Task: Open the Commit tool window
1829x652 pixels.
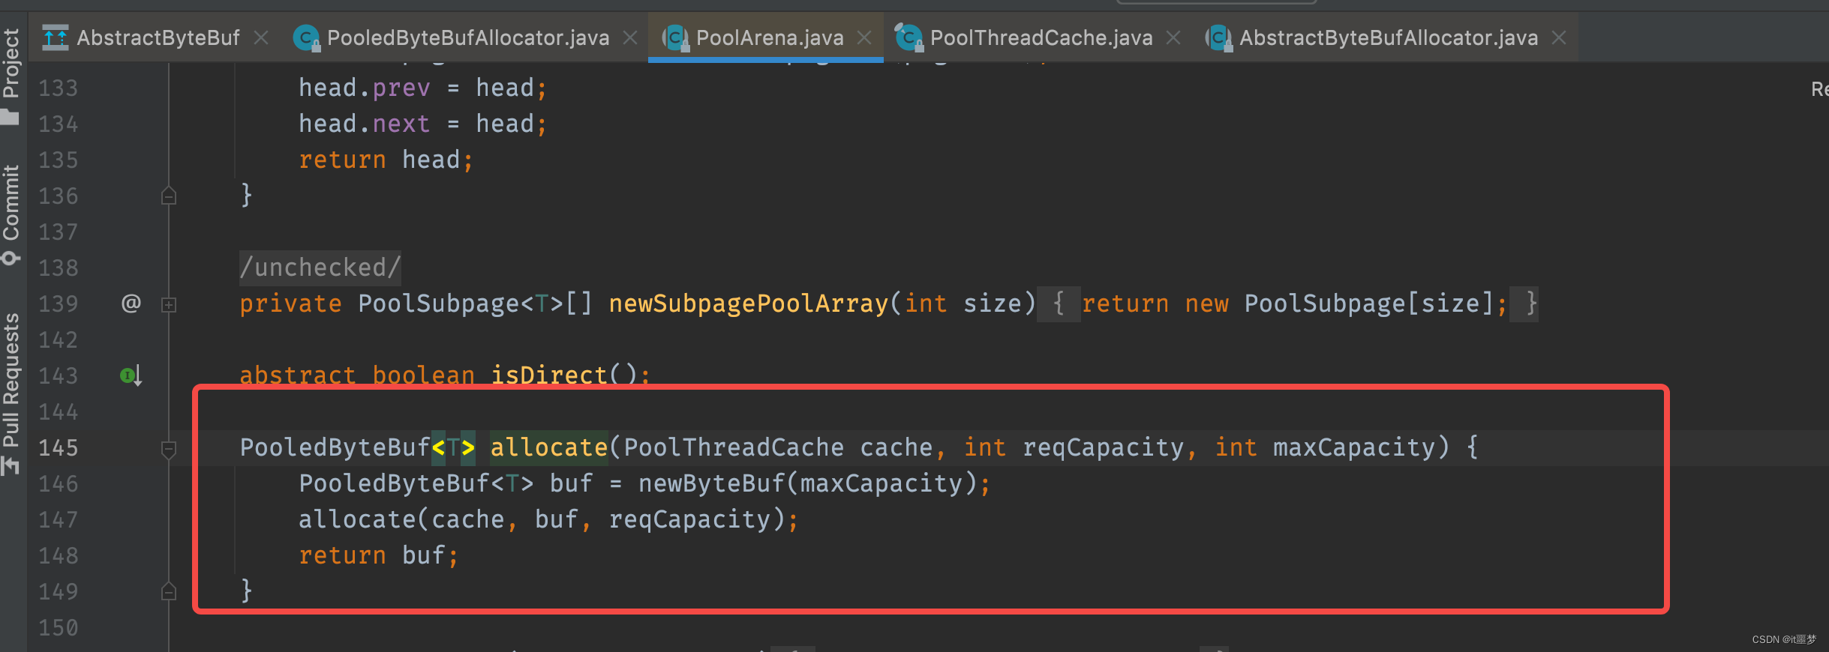Action: pos(11,214)
